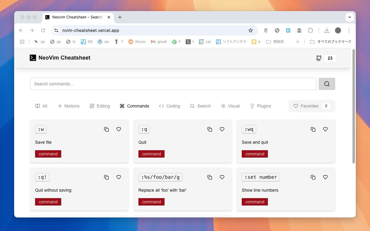This screenshot has width=370, height=231.
Task: Copy the :set number command
Action: coord(313,177)
